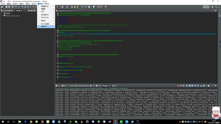Click the New wizard toolbar icon
Viewport: 221px width, 124px height.
coord(2,7)
